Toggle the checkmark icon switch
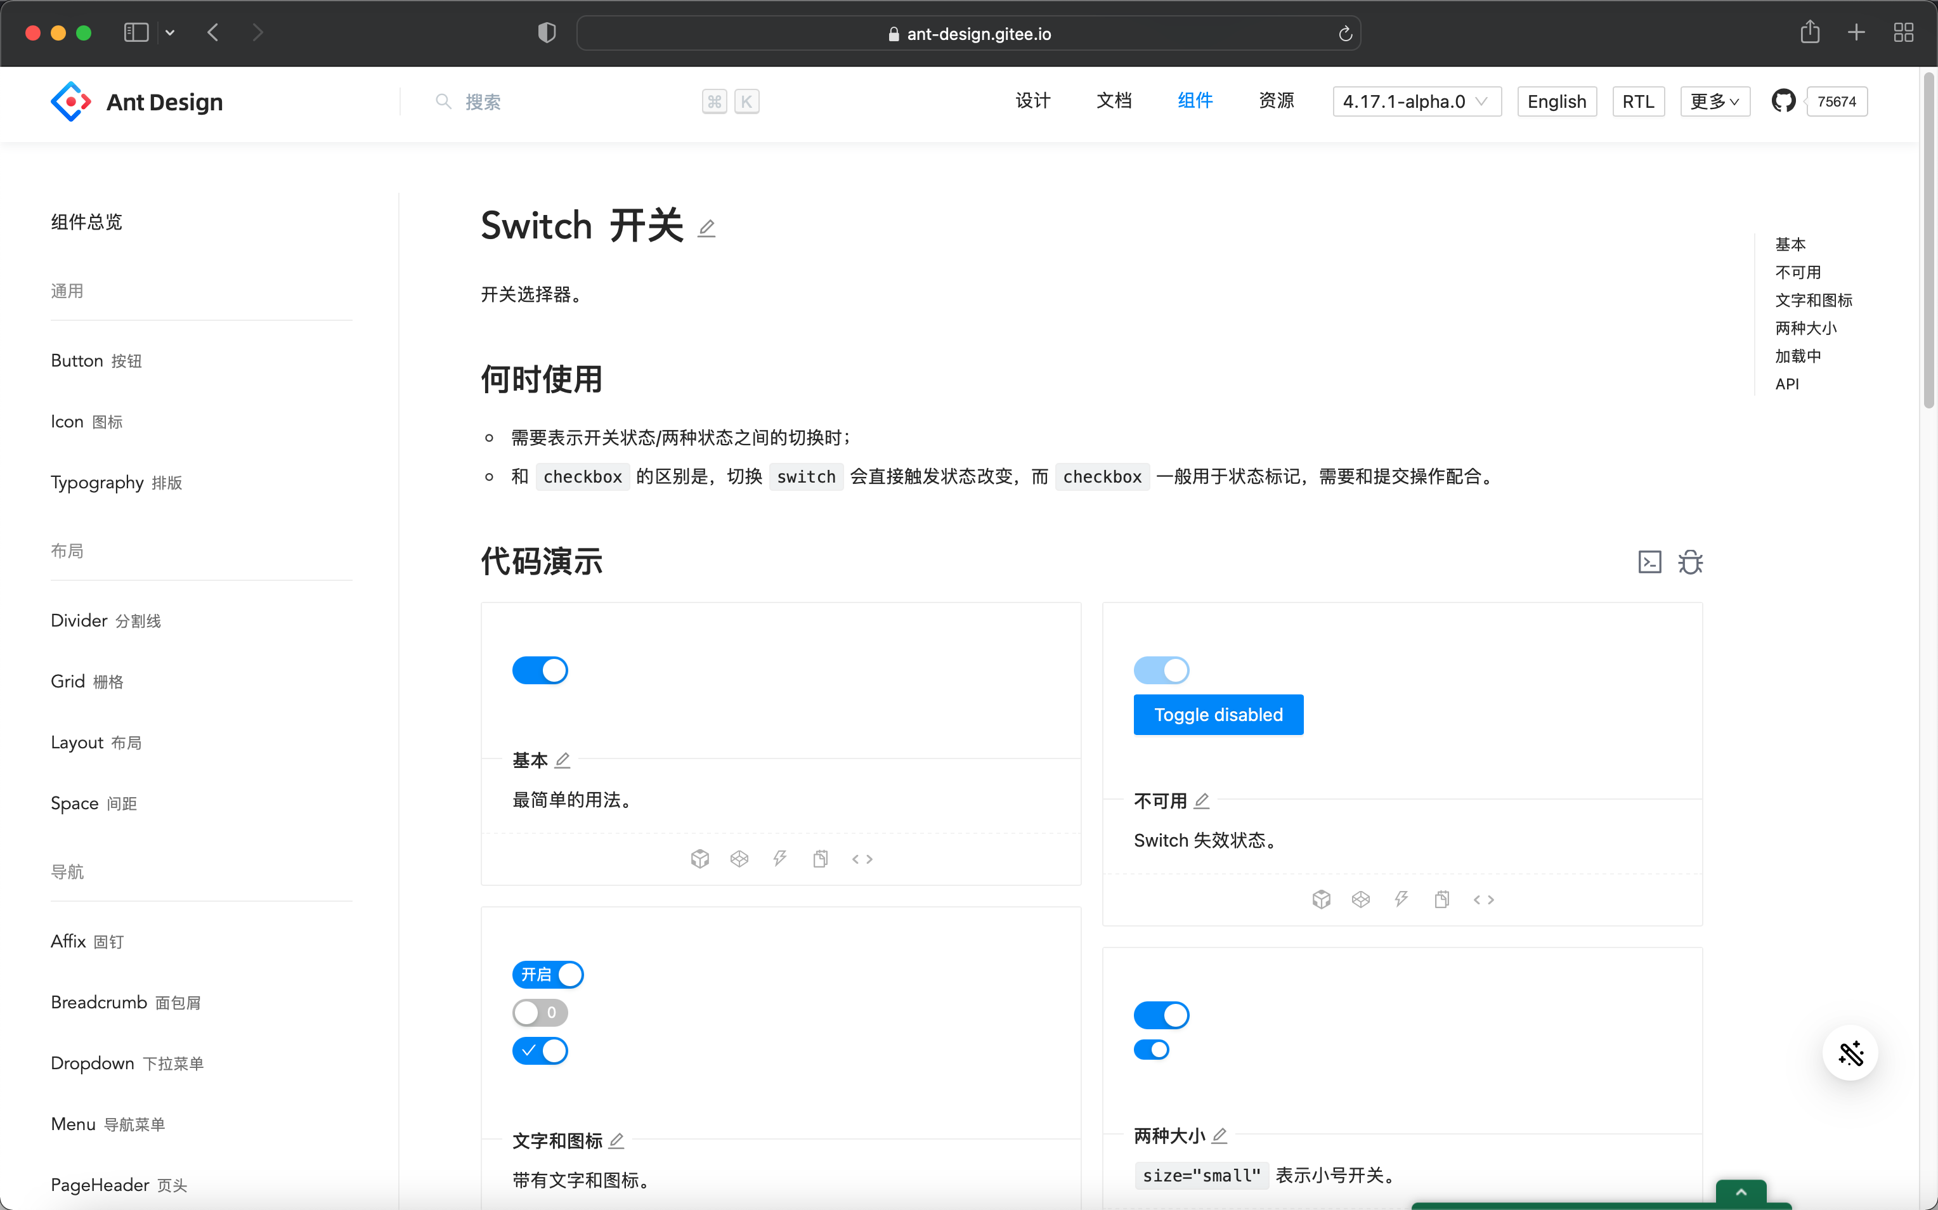Screen dimensions: 1938x1210 point(540,1051)
